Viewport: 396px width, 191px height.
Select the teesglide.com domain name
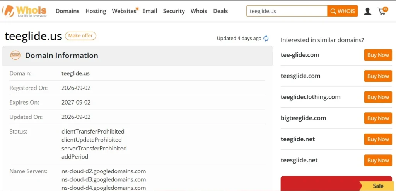point(300,76)
